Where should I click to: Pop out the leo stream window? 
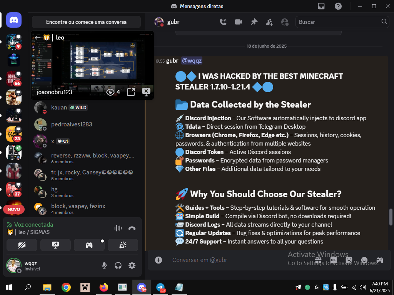(x=131, y=92)
